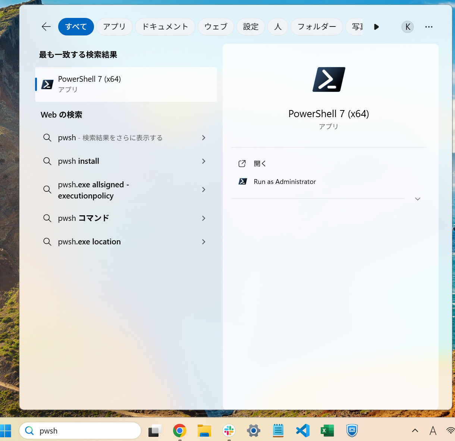Select pwsh コマンド web suggestion

(126, 218)
